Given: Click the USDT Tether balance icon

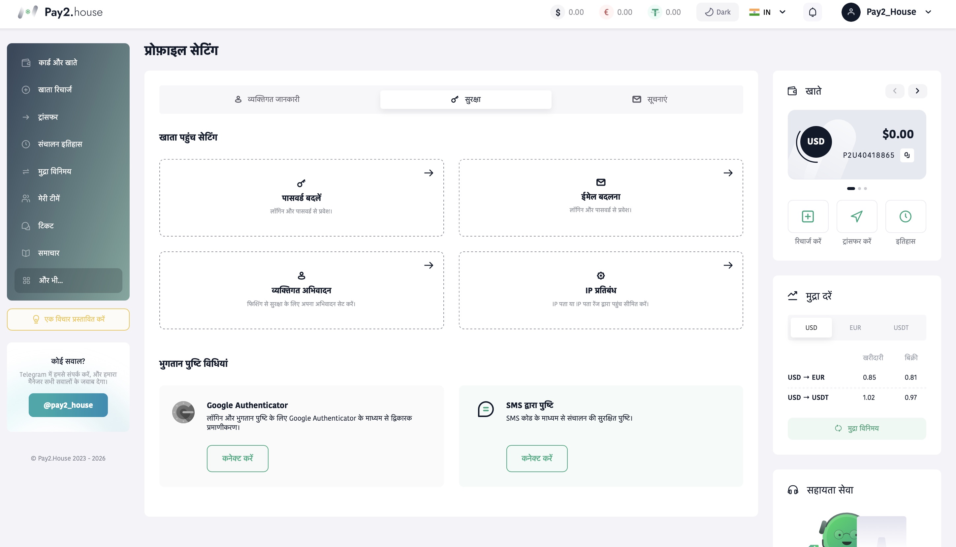Looking at the screenshot, I should [655, 12].
